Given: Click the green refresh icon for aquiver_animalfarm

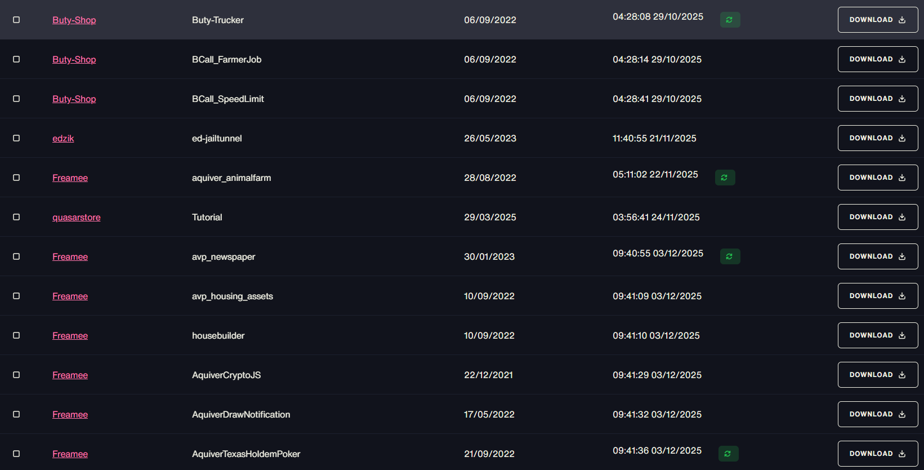Looking at the screenshot, I should tap(725, 178).
